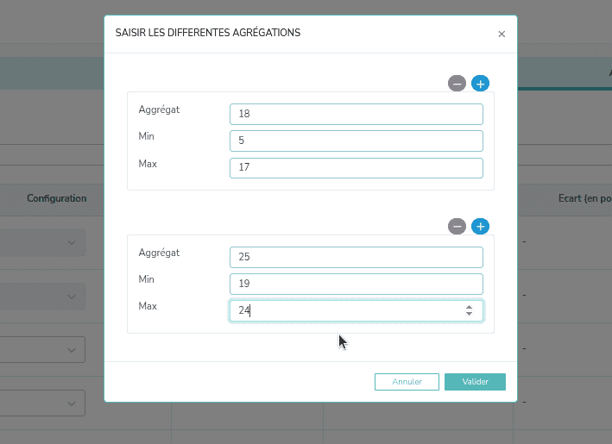
Task: Confirm with the Valider button
Action: click(x=475, y=382)
